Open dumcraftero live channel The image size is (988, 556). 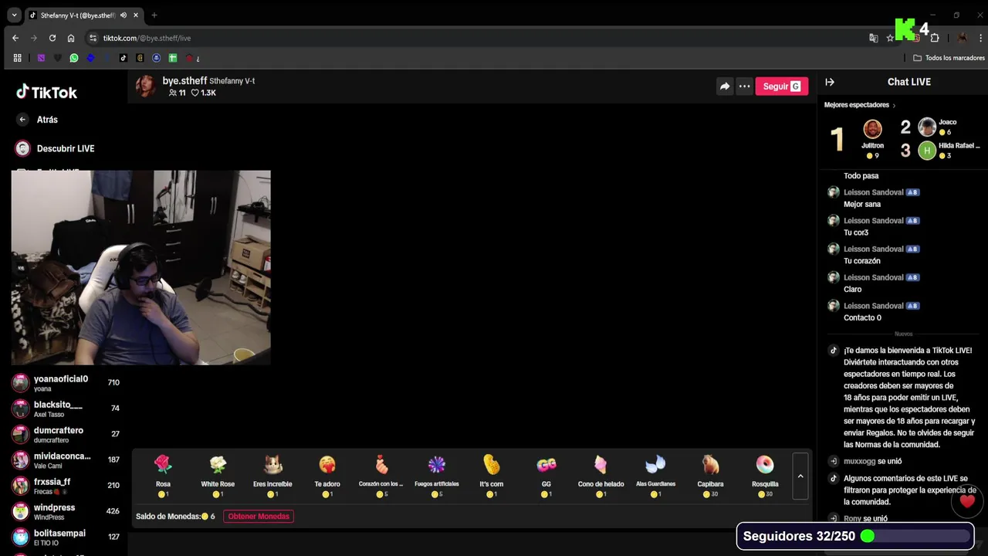point(66,434)
